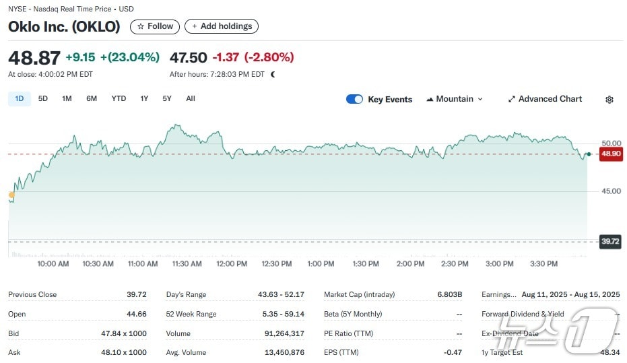This screenshot has width=627, height=363.
Task: Select the All time range
Action: pyautogui.click(x=191, y=98)
